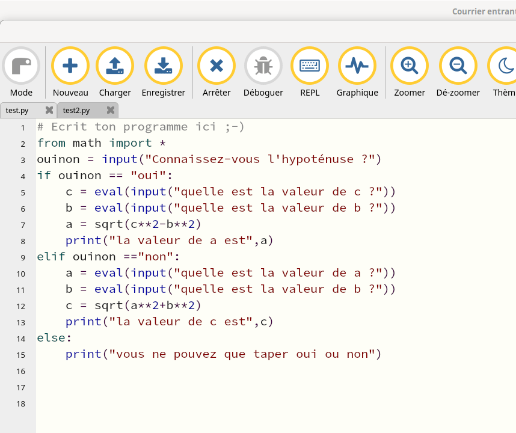The height and width of the screenshot is (433, 516).
Task: Click the 'if ouinon == "oui":' line
Action: tap(105, 176)
